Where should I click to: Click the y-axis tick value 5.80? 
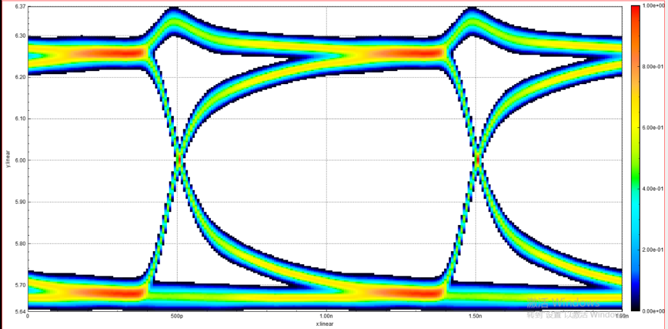(21, 244)
